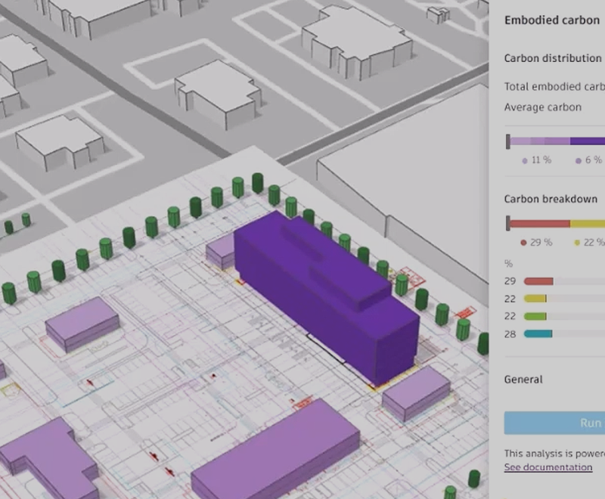Viewport: 605px width, 499px height.
Task: Open the See documentation link
Action: point(548,467)
